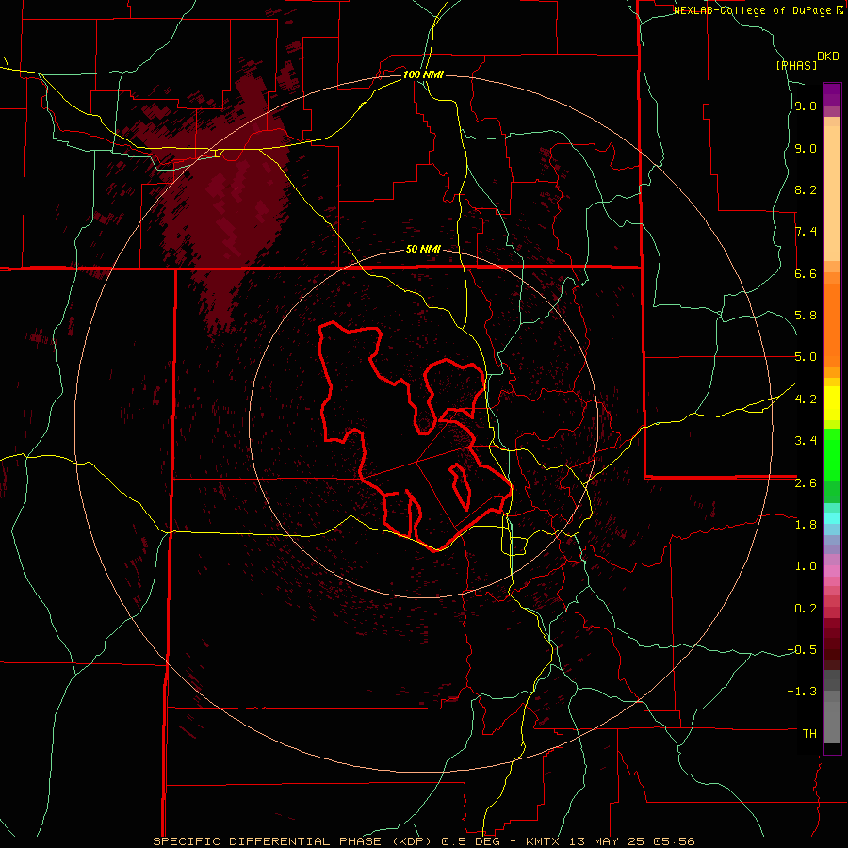Select the DKD product label

tap(827, 57)
